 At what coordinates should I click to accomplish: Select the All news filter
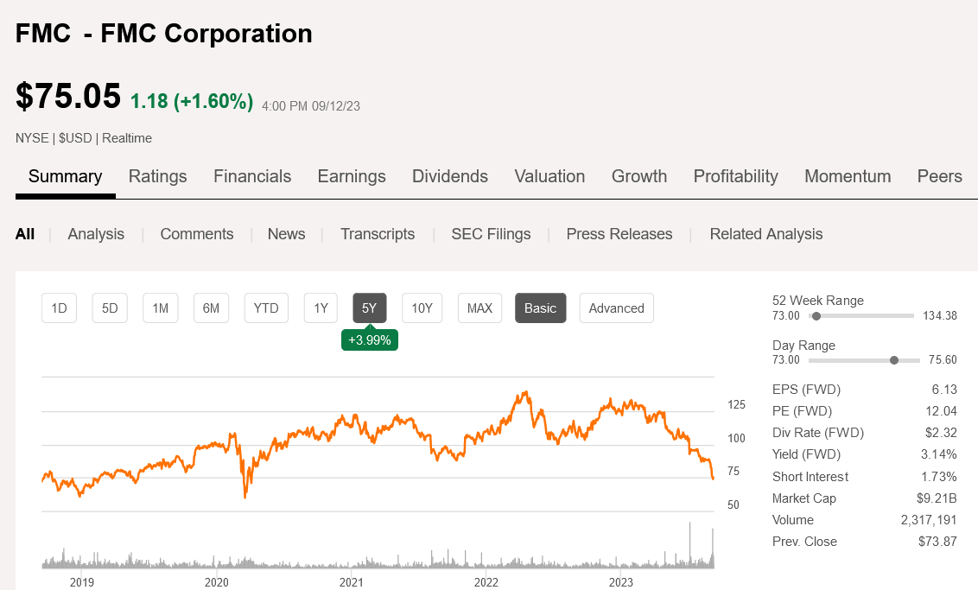pyautogui.click(x=25, y=233)
